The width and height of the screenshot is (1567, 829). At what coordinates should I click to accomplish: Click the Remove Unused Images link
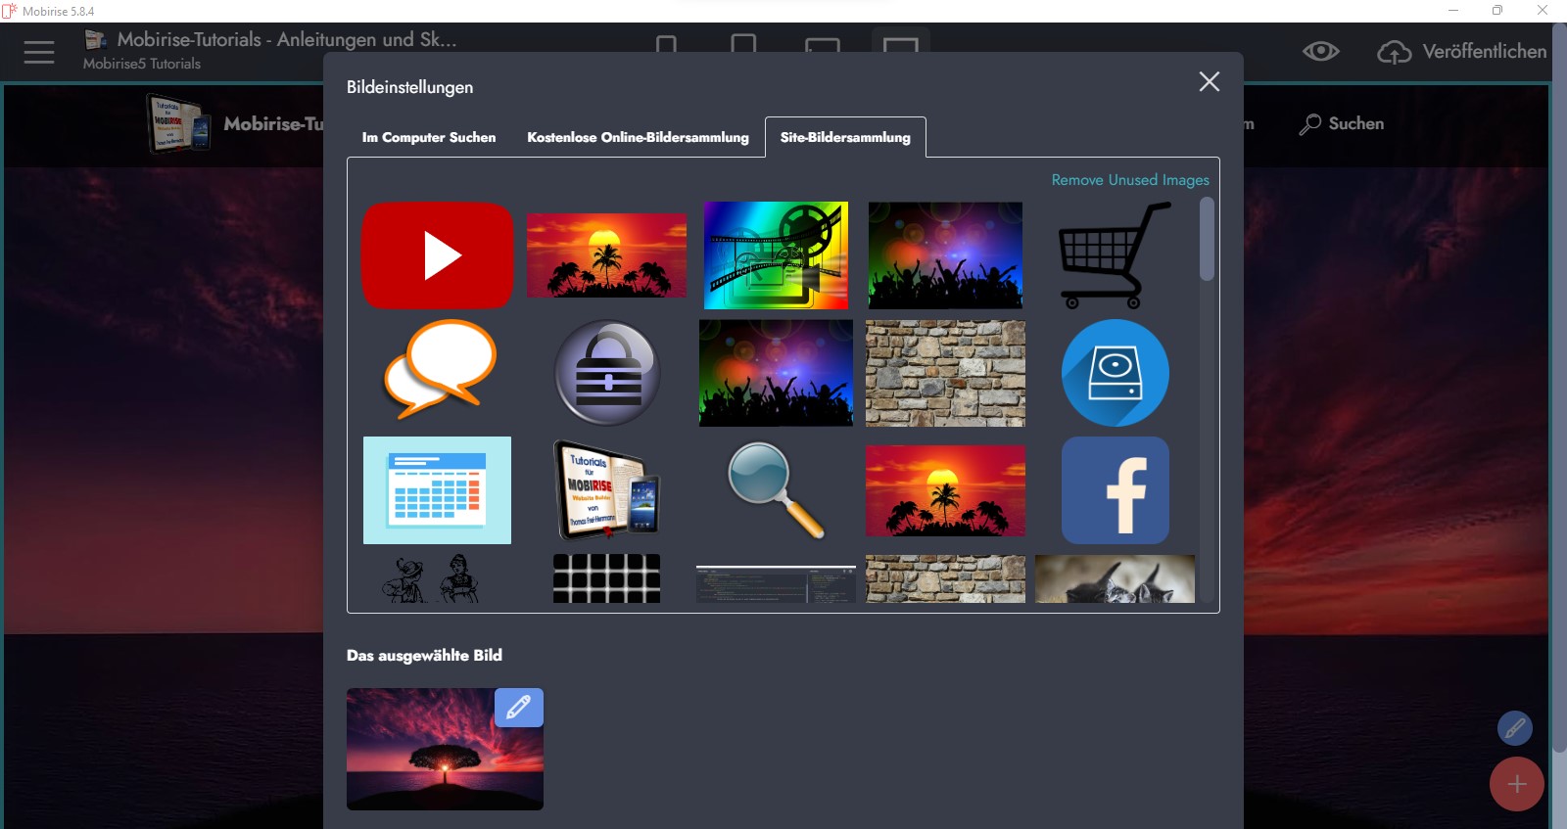tap(1129, 180)
